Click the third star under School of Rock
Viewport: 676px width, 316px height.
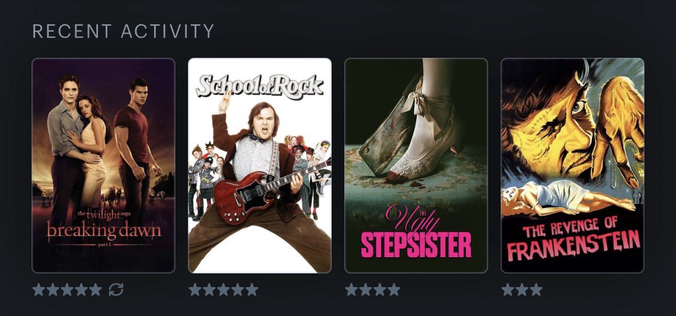click(223, 289)
